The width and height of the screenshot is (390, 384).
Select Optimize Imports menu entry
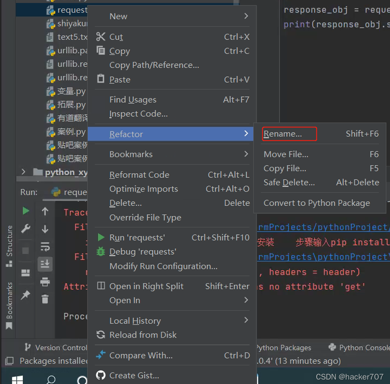coord(172,189)
